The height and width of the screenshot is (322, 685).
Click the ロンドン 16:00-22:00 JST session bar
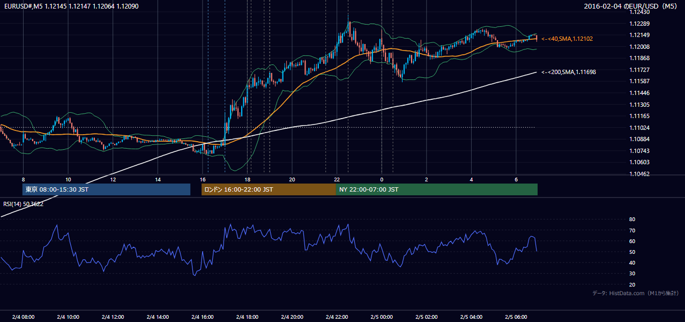[269, 189]
